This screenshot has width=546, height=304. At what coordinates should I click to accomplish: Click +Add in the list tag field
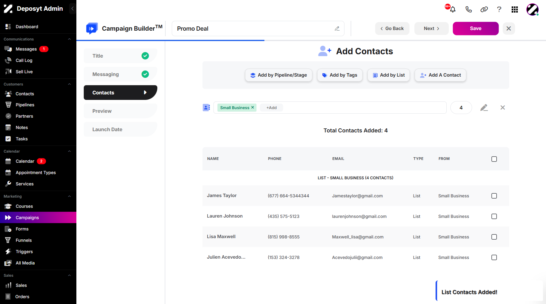coord(271,108)
